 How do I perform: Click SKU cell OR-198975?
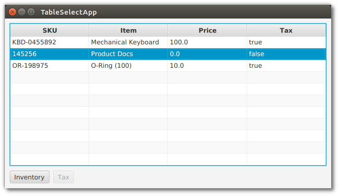(x=30, y=66)
